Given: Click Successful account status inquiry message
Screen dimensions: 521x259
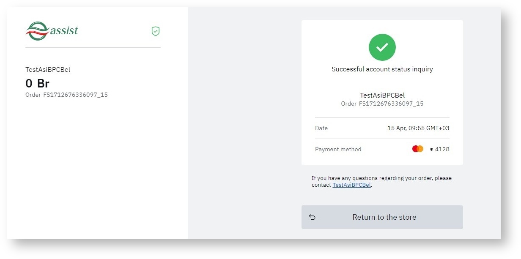Looking at the screenshot, I should pyautogui.click(x=382, y=69).
